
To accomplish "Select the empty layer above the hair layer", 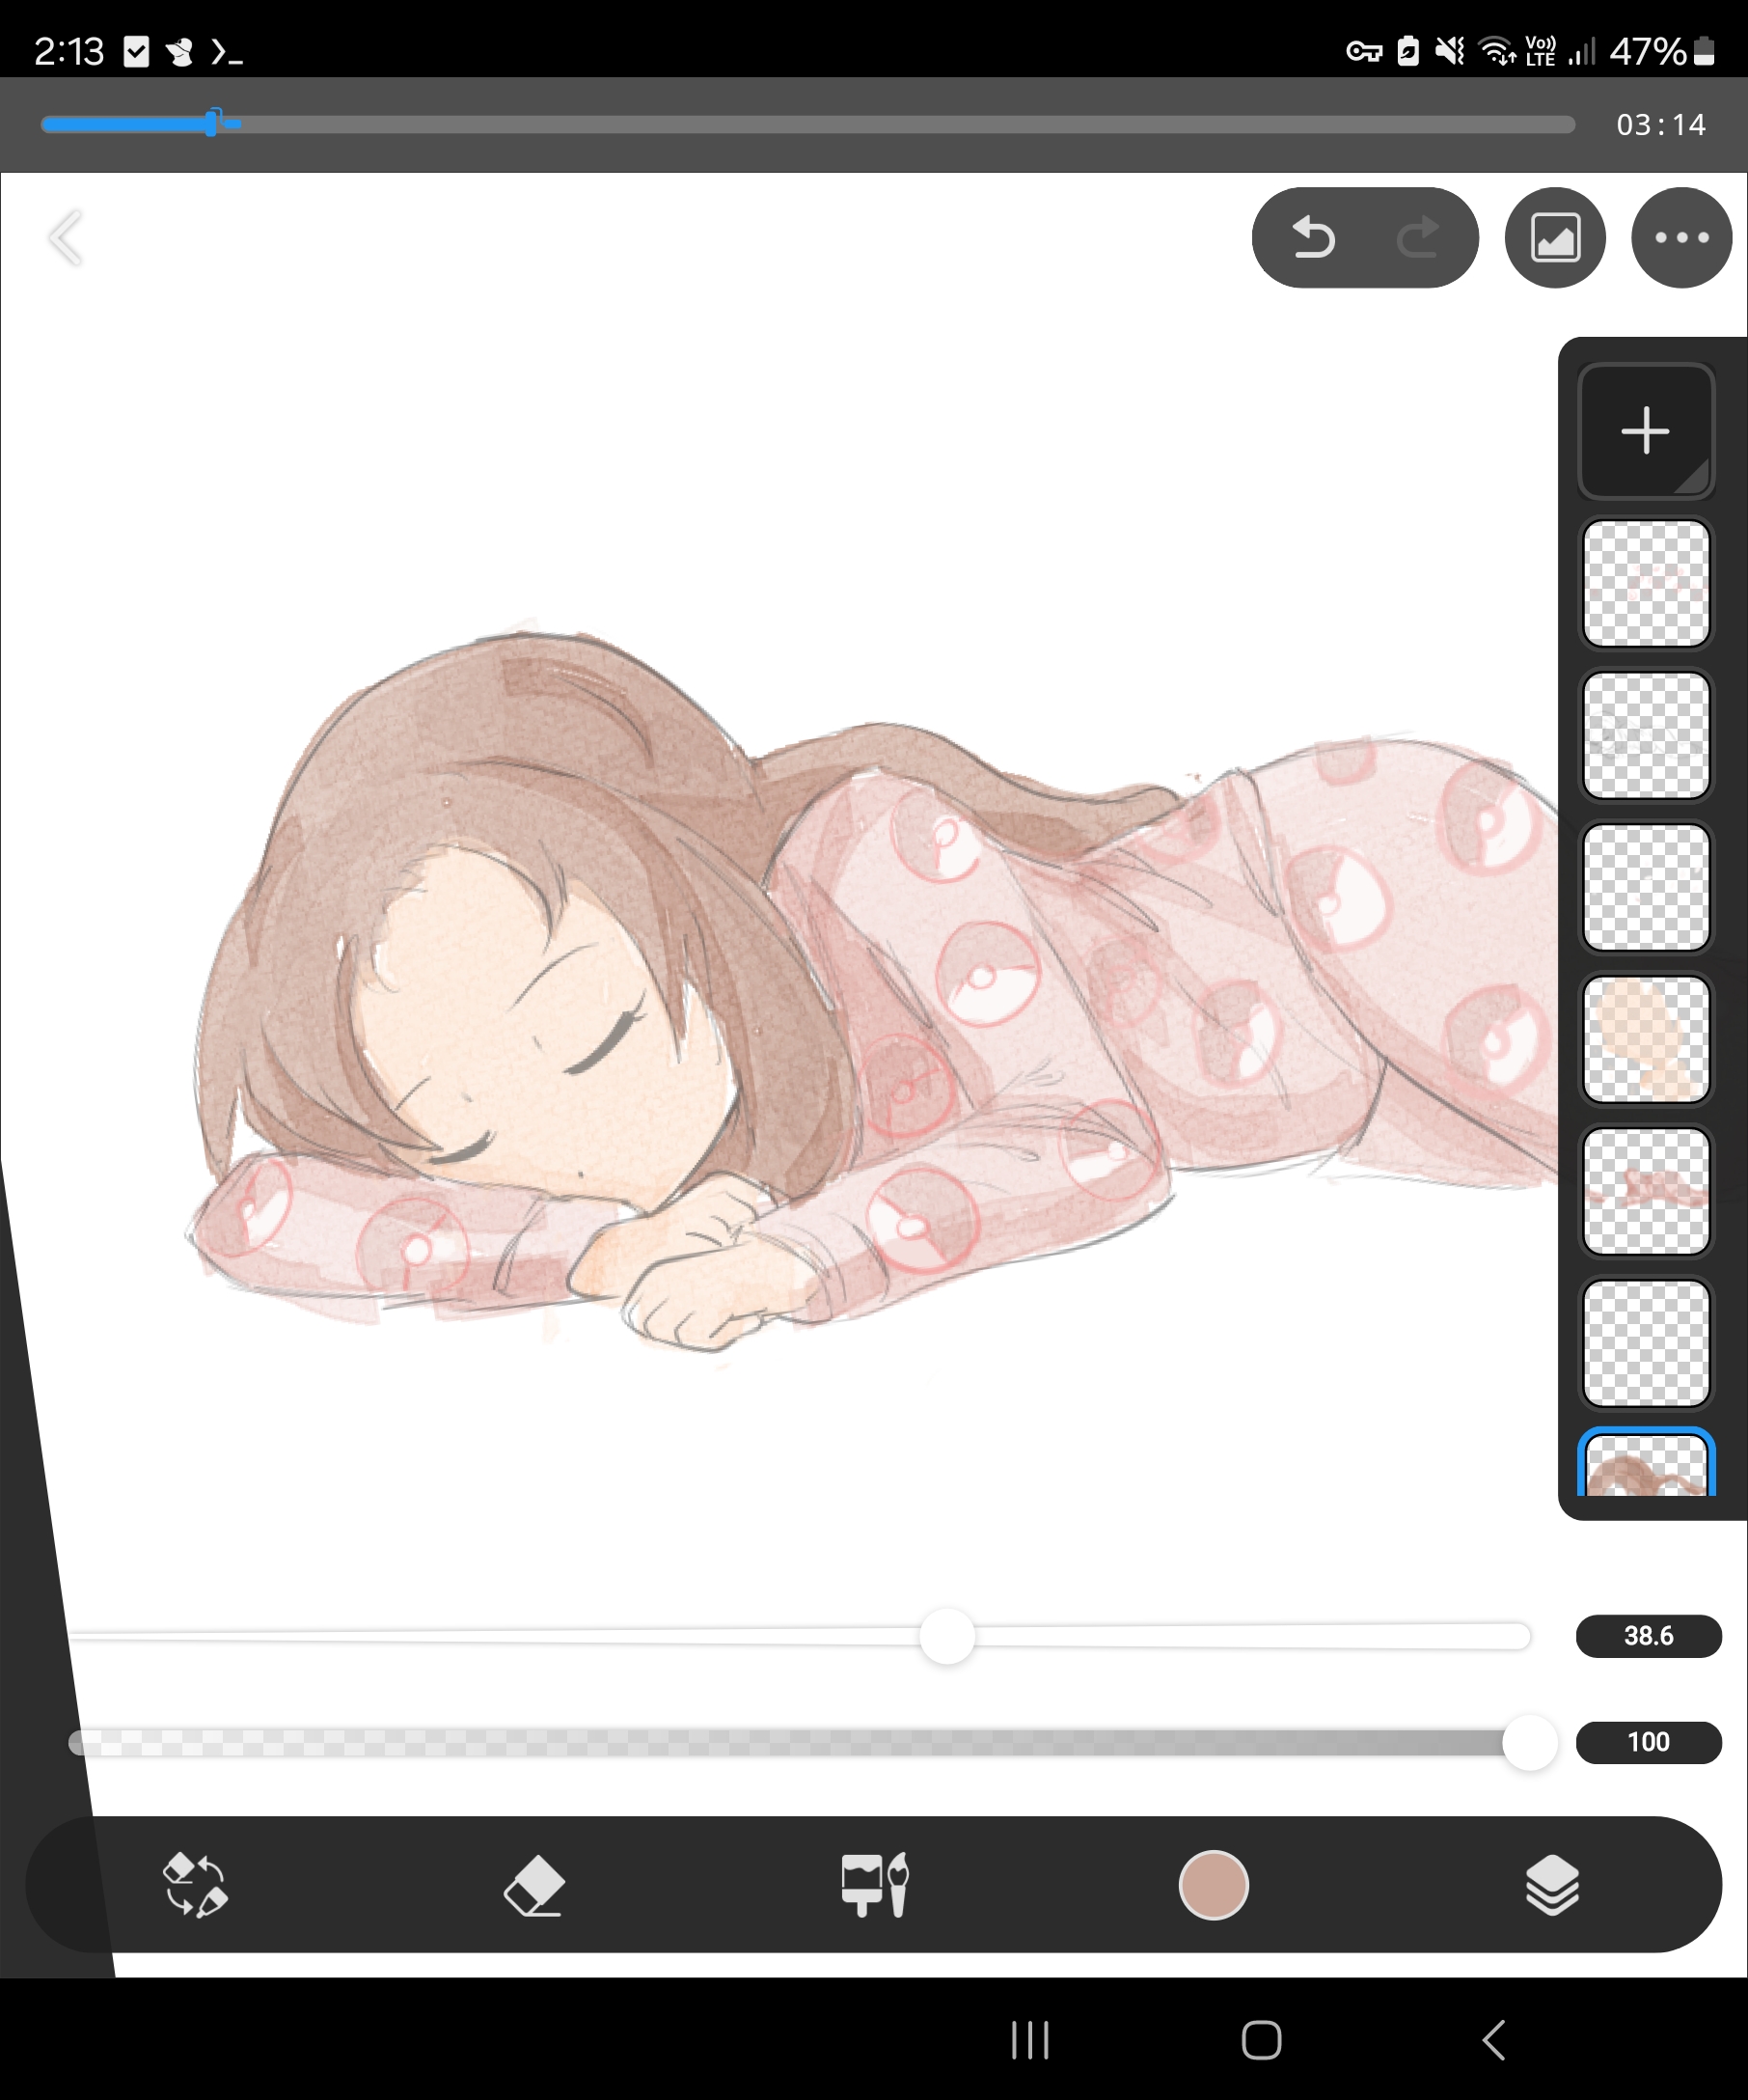I will pyautogui.click(x=1646, y=1343).
